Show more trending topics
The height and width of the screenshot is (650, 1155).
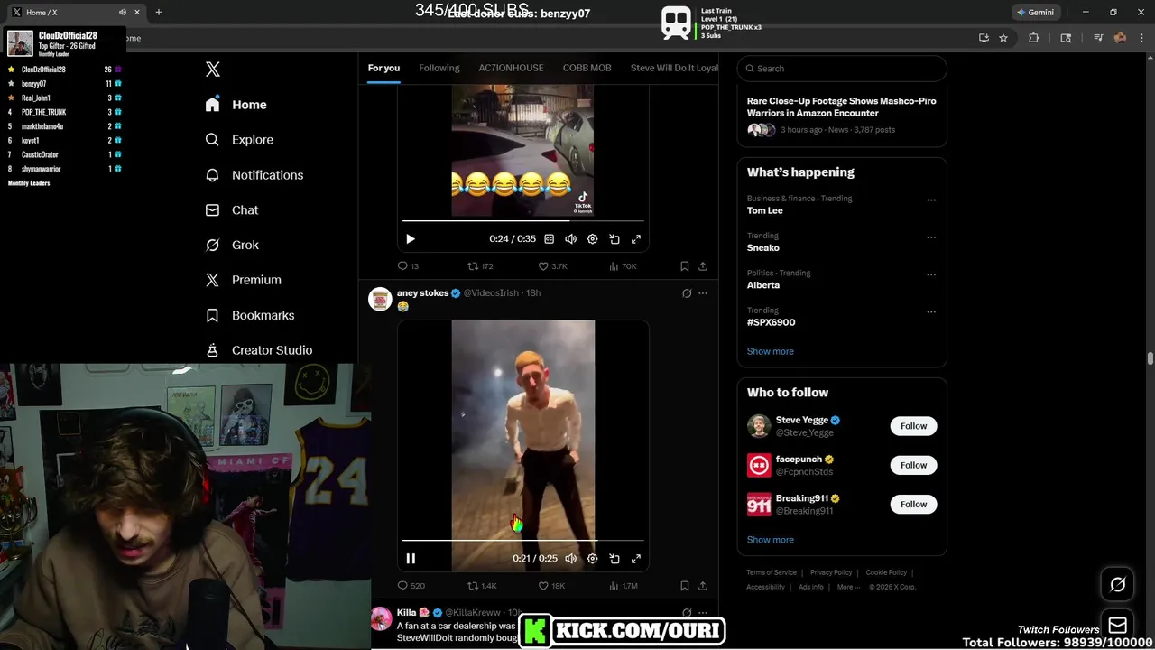click(771, 351)
